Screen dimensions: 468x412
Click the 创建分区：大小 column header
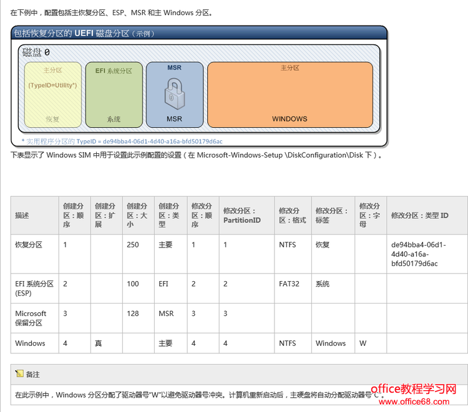137,215
